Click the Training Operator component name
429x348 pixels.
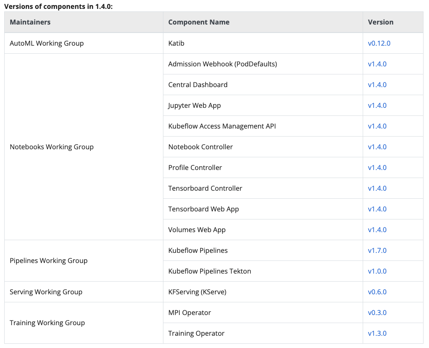(x=196, y=334)
